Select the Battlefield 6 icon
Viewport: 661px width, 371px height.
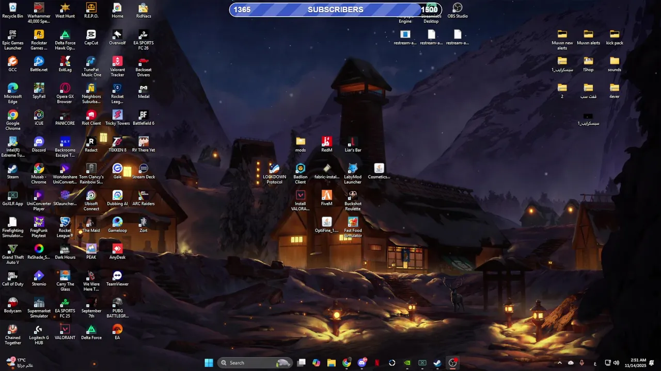[144, 117]
